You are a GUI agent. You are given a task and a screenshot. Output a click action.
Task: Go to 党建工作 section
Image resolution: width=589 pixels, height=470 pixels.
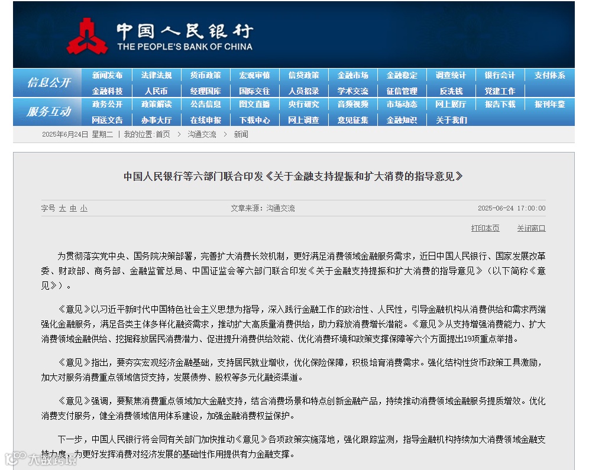(500, 91)
